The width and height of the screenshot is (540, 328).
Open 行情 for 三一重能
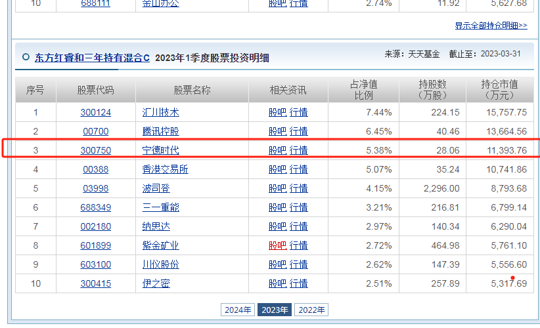coord(299,207)
